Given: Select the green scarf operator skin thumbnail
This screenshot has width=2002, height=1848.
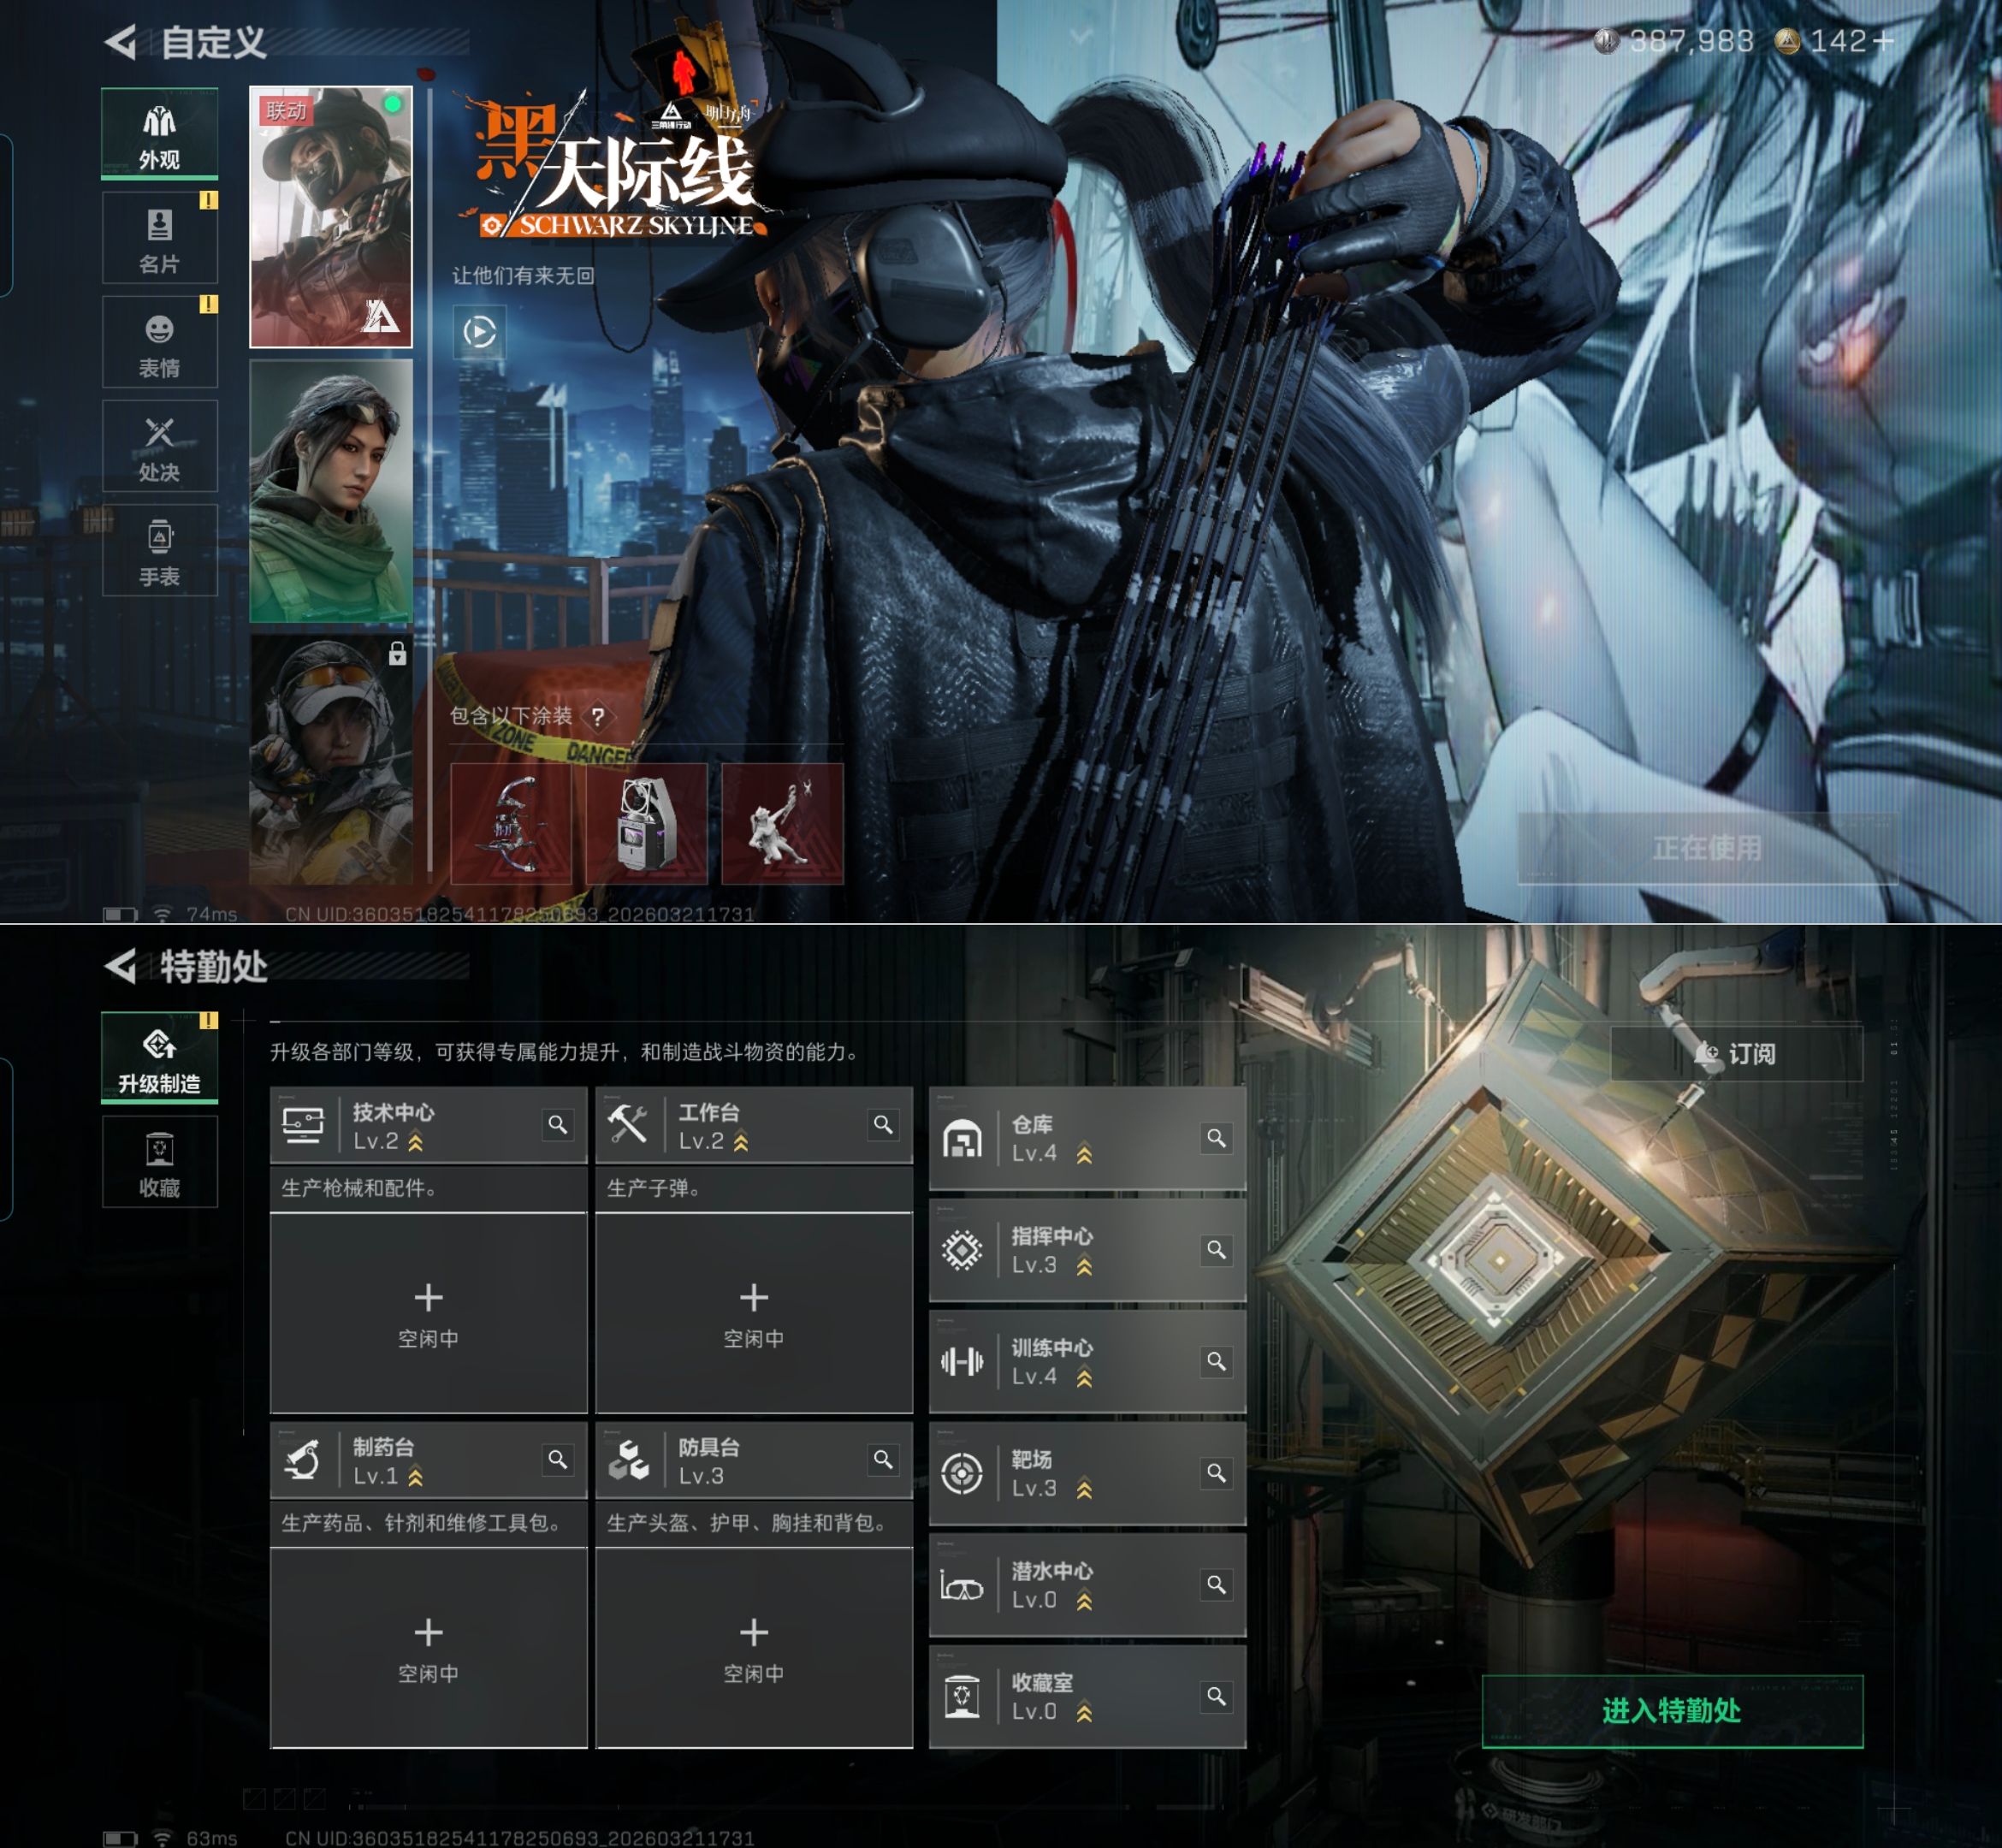Looking at the screenshot, I should click(x=331, y=492).
